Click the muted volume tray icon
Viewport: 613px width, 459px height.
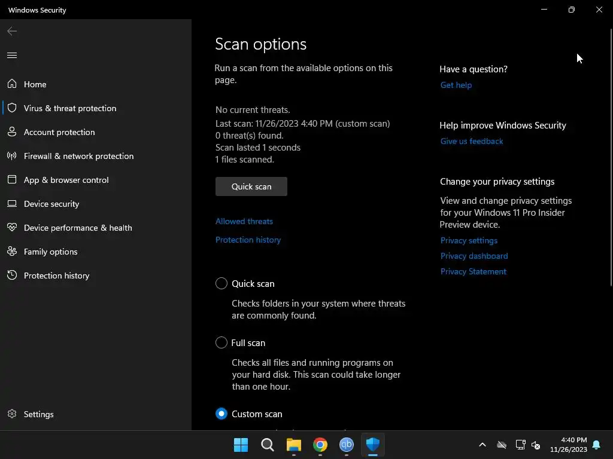click(x=536, y=445)
